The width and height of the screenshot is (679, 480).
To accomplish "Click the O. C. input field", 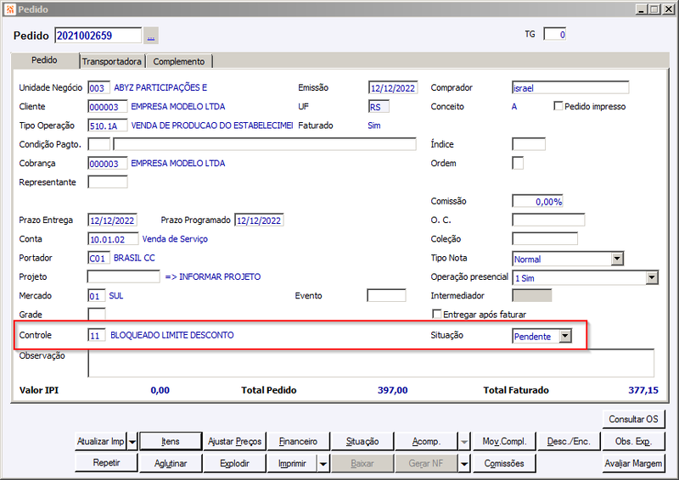I will click(548, 220).
